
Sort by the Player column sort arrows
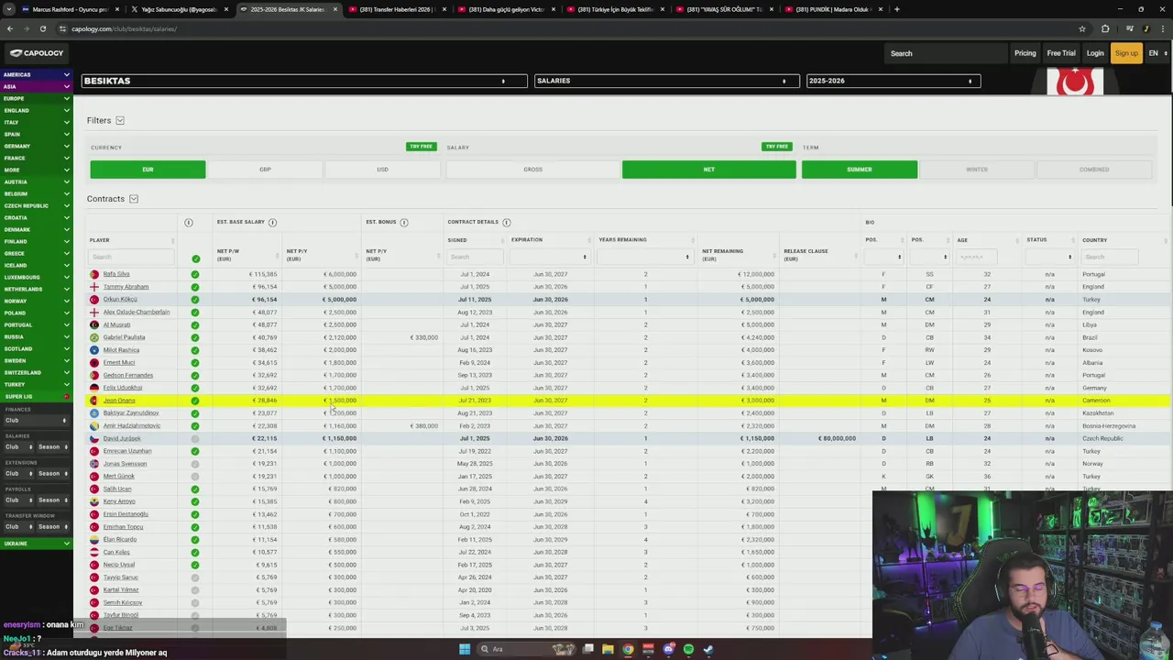172,241
